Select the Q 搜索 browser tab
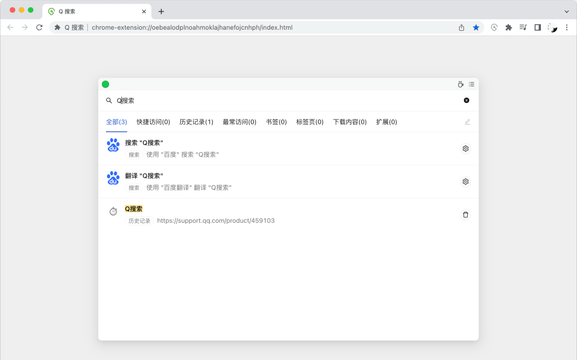 pyautogui.click(x=97, y=12)
